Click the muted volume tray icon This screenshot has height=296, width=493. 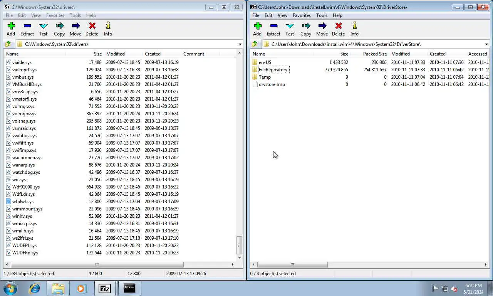click(454, 289)
